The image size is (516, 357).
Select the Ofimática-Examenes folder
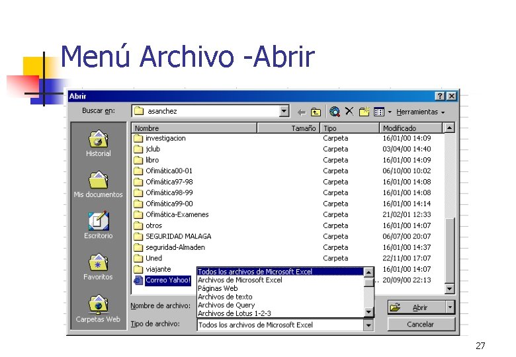pos(177,215)
